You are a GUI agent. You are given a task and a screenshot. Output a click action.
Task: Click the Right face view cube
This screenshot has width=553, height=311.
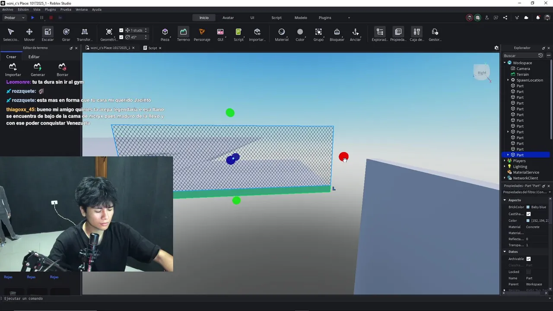(x=482, y=73)
